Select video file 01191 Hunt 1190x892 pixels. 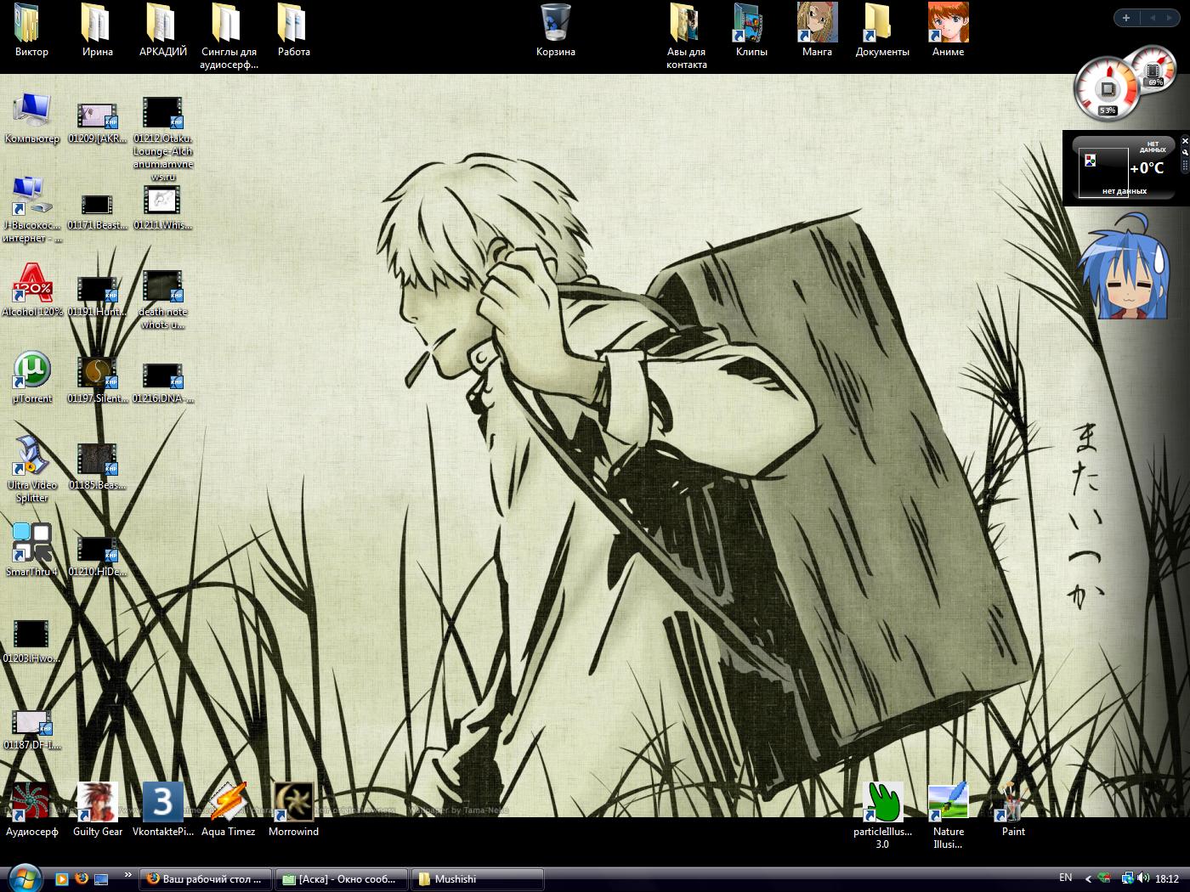coord(97,296)
